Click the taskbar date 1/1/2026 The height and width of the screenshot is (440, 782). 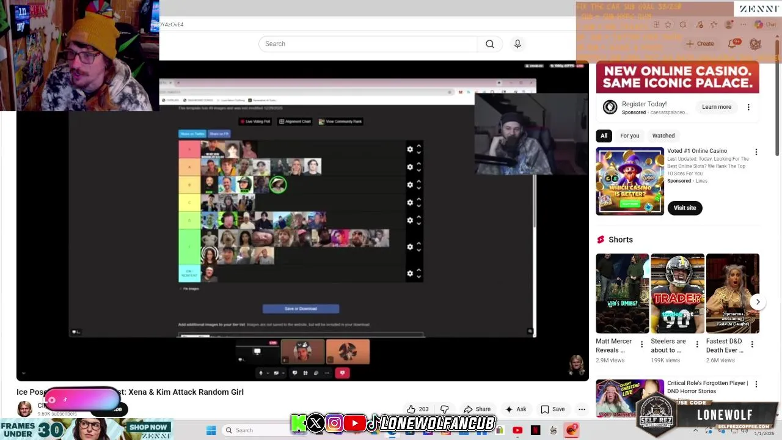pos(764,433)
